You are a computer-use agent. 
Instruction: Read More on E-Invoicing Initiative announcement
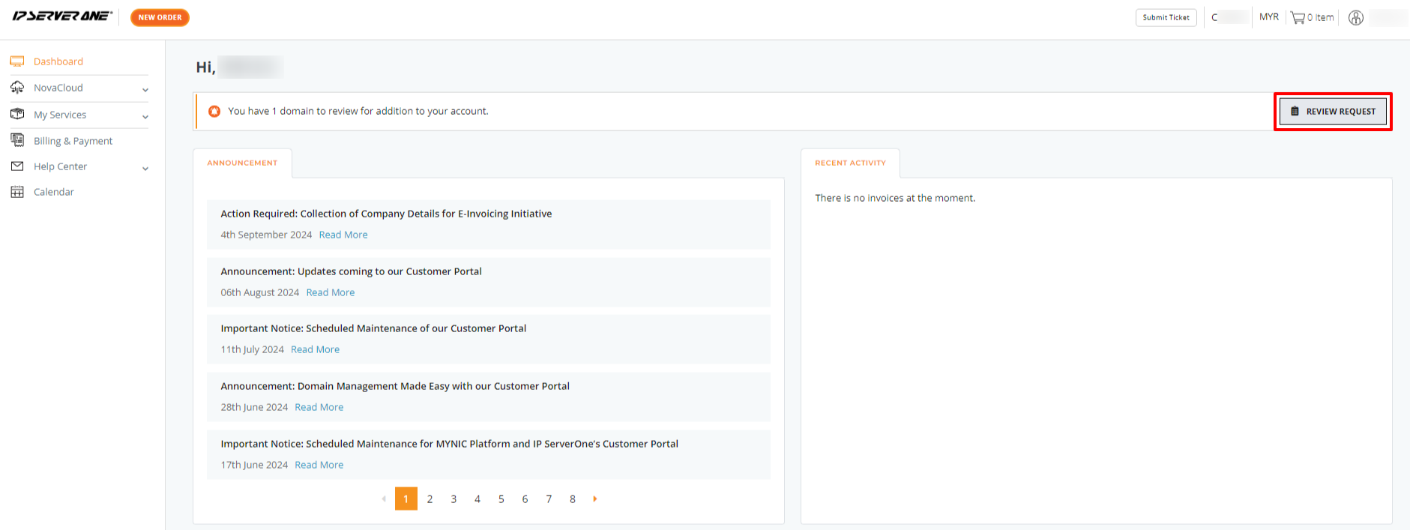(343, 235)
